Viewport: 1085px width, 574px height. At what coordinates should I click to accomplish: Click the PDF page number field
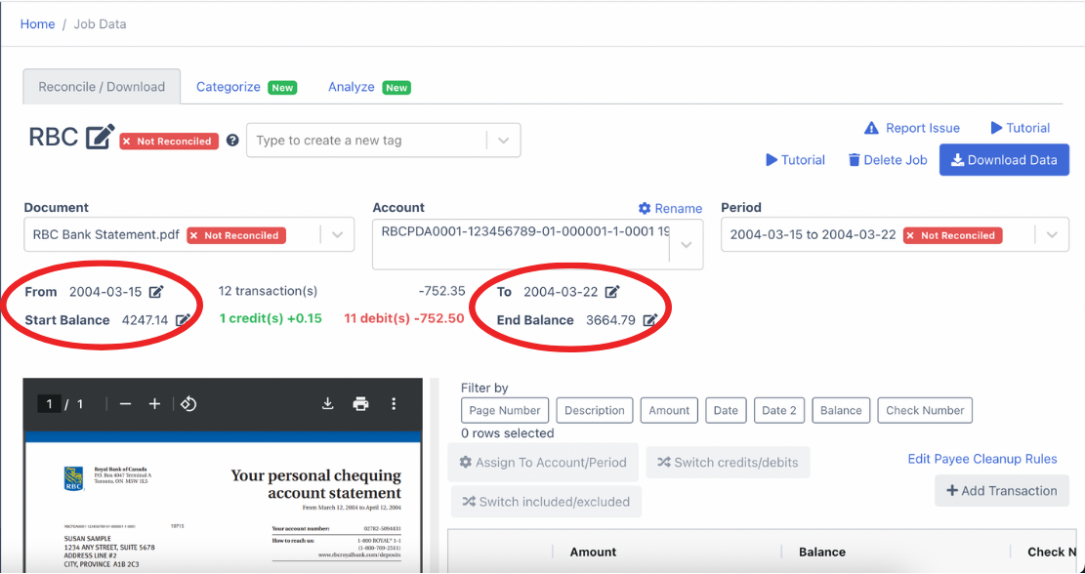tap(49, 404)
